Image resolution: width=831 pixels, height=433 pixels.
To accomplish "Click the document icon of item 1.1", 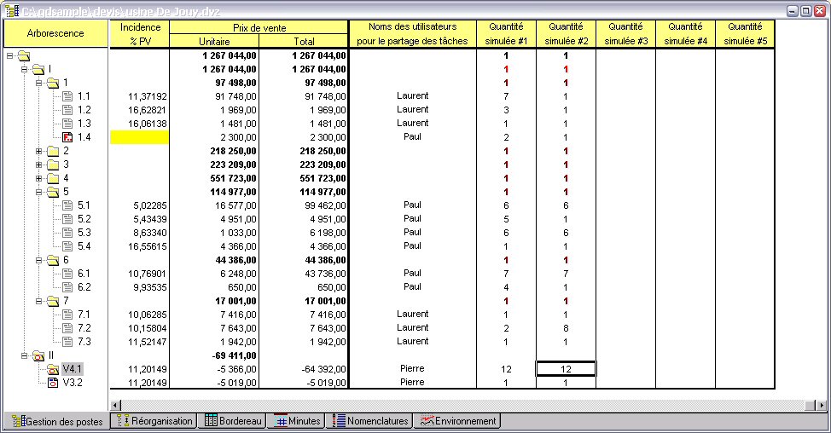I will (x=68, y=96).
